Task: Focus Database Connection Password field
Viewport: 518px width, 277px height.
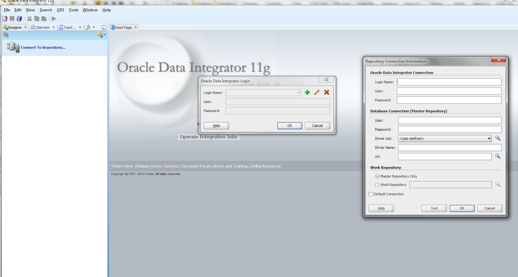Action: (x=450, y=129)
